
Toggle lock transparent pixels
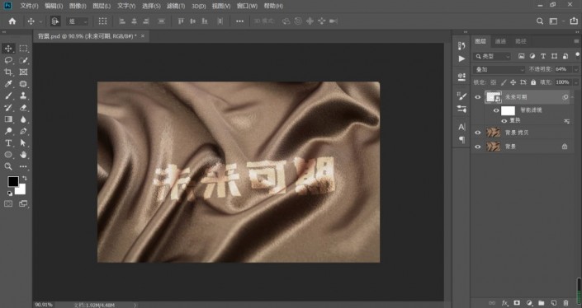tap(494, 82)
